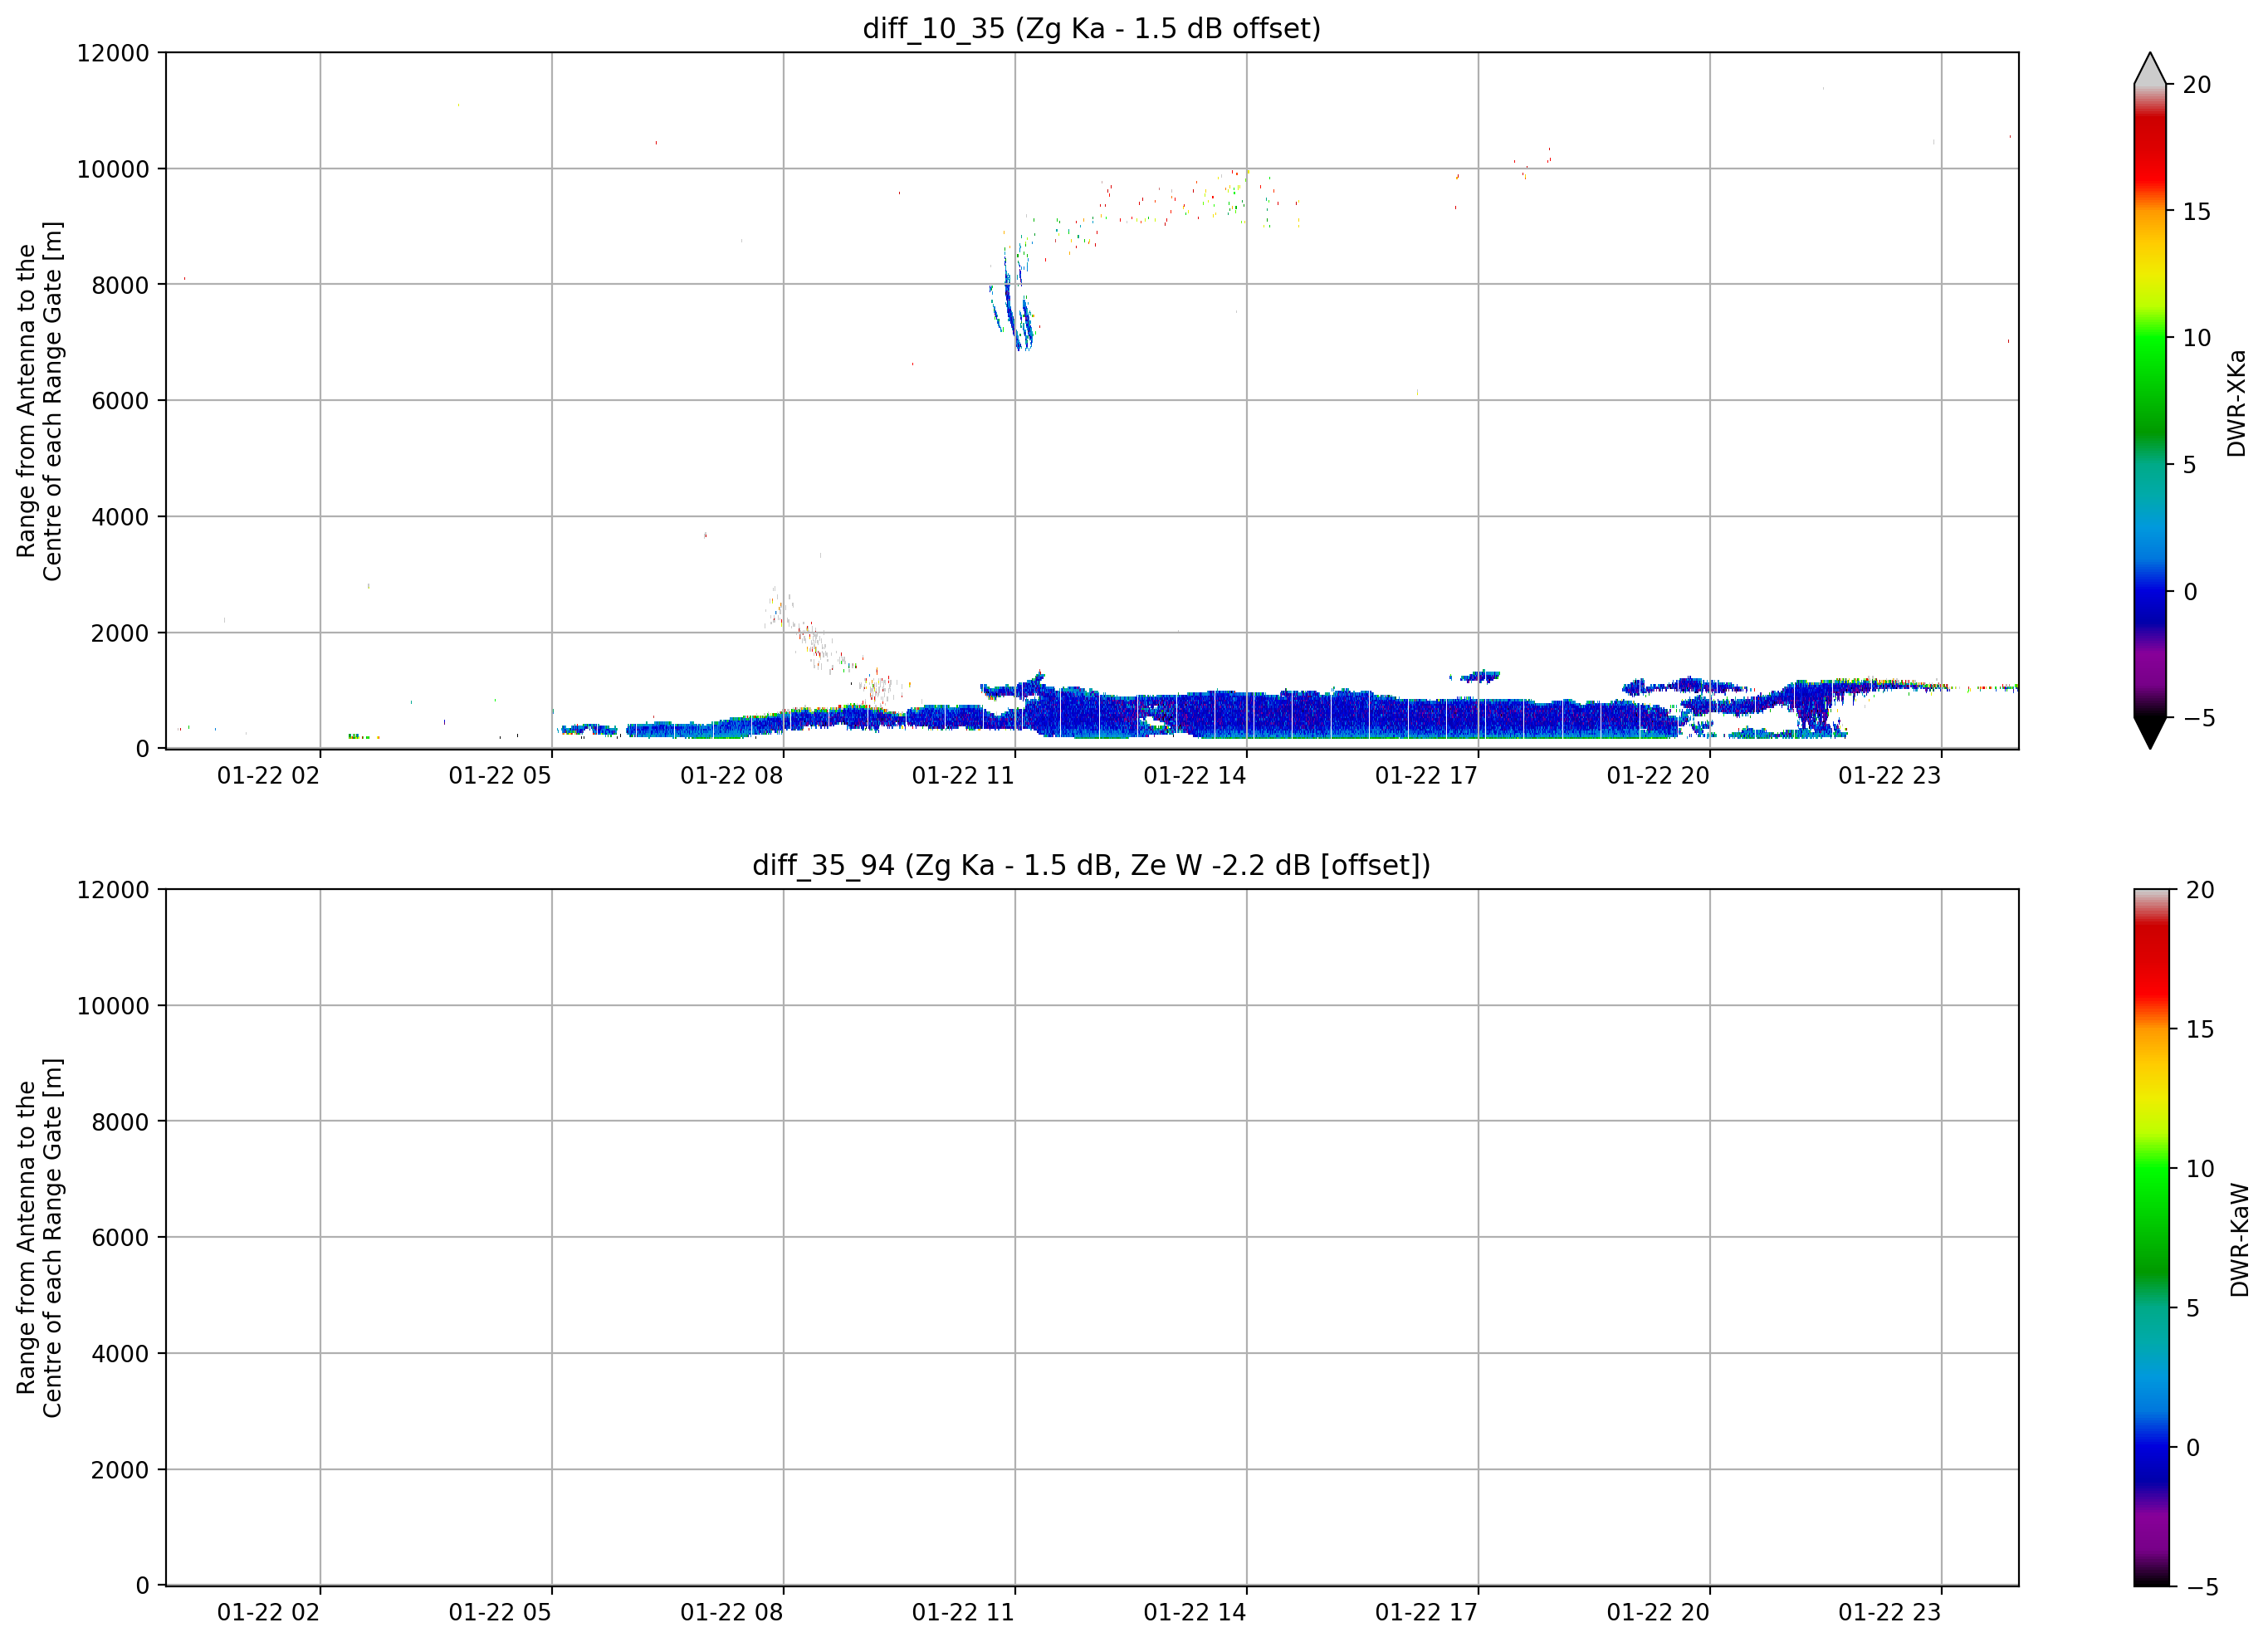Click the "8000" tick on diff_35_94 y-axis
Image resolution: width=2268 pixels, height=1642 pixels.
tap(120, 1122)
